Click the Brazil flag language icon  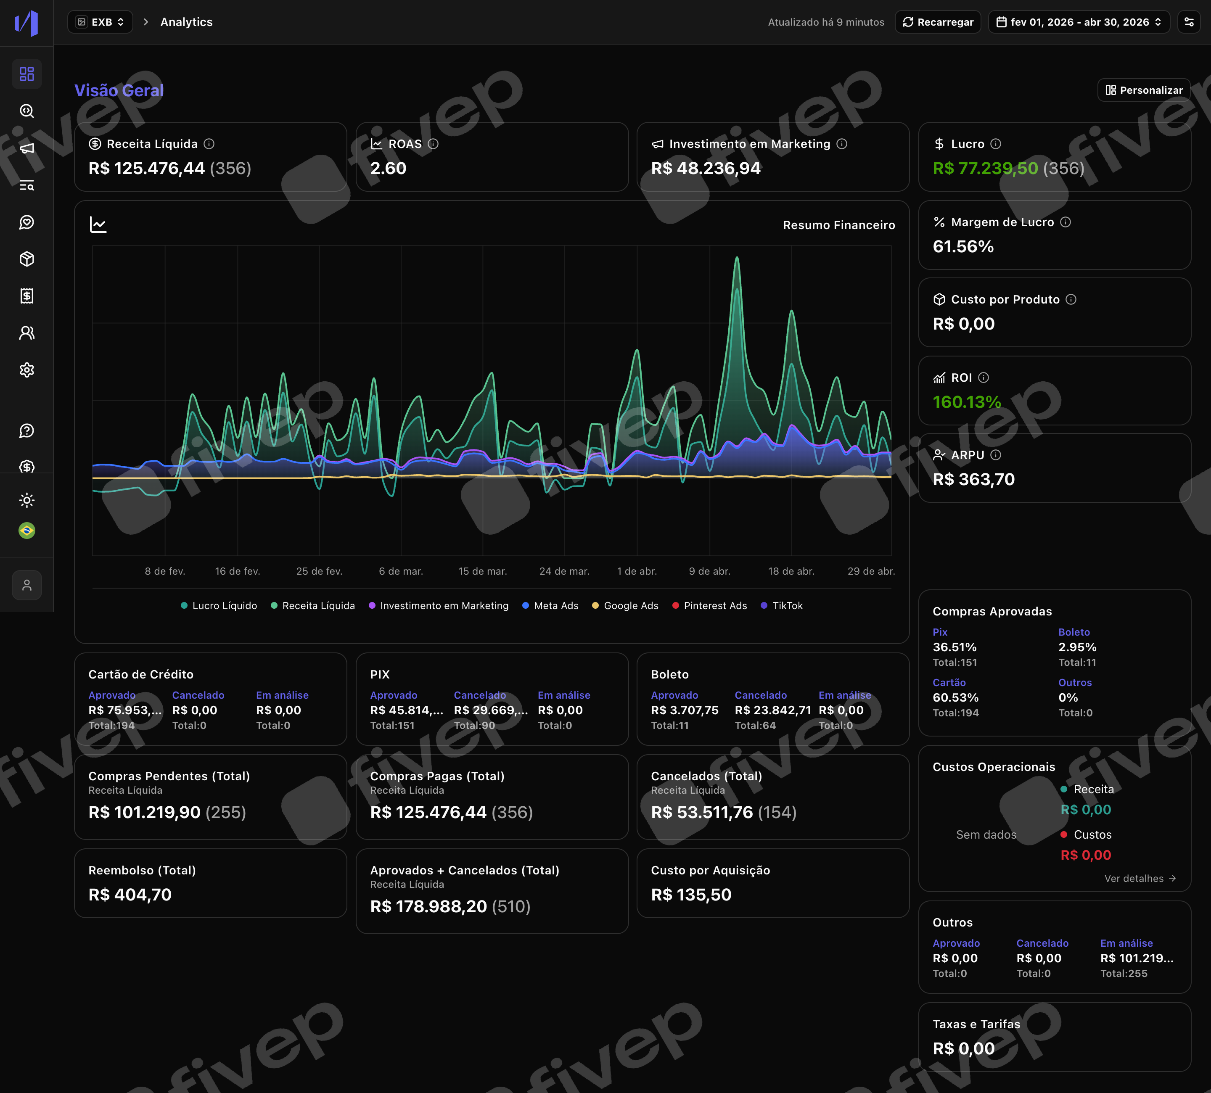[x=26, y=530]
